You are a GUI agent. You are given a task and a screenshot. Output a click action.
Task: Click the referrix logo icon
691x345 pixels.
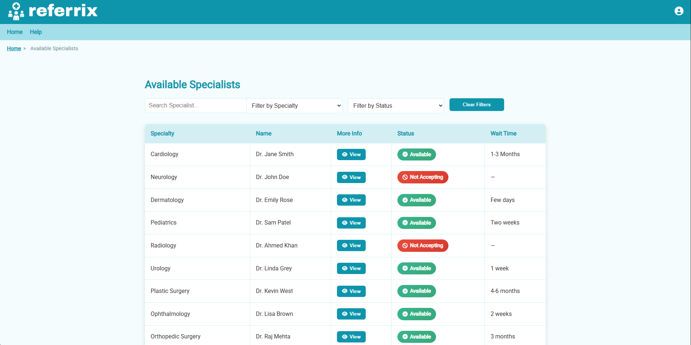point(16,11)
